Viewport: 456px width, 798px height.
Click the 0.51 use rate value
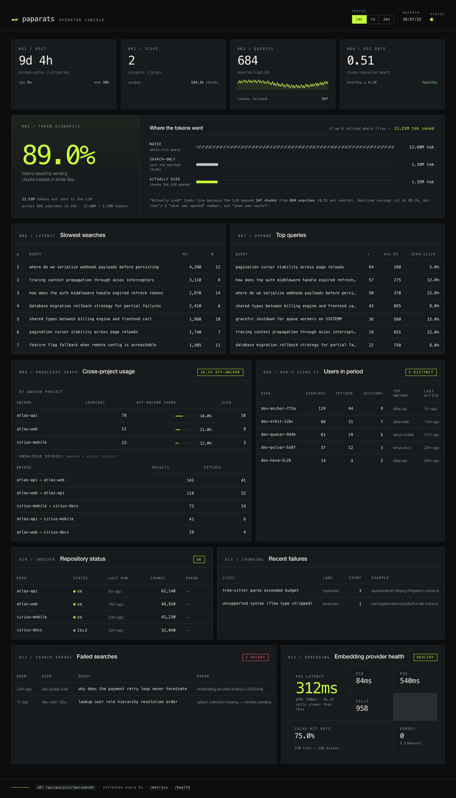click(x=360, y=60)
